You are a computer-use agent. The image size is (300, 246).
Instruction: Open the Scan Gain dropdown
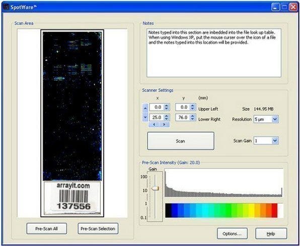[275, 140]
